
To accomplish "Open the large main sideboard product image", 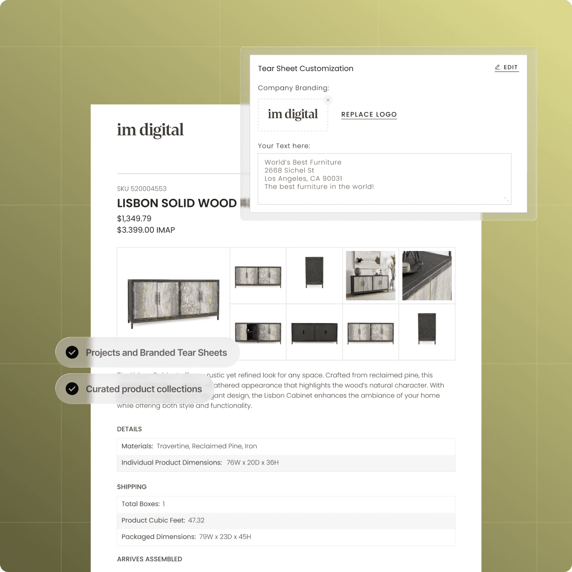I will 173,303.
